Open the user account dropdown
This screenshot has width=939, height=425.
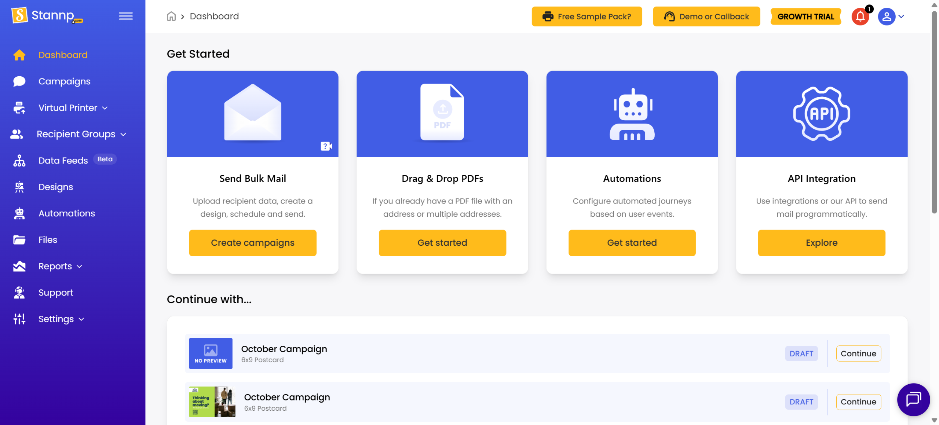pyautogui.click(x=891, y=17)
